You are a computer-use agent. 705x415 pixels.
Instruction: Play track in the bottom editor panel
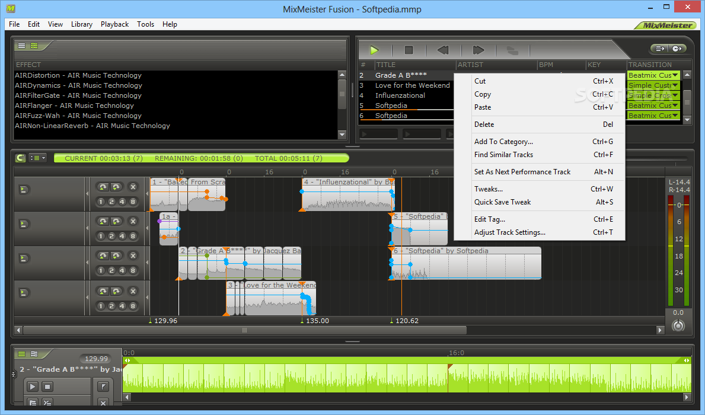[33, 386]
